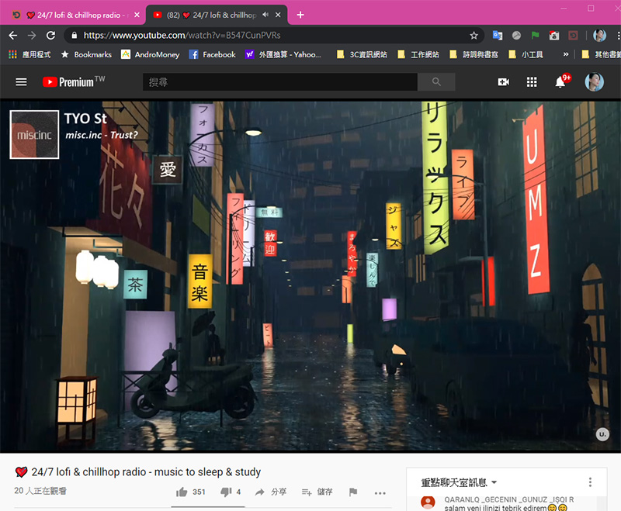Save the video to a playlist
This screenshot has height=511, width=621.
tap(317, 492)
